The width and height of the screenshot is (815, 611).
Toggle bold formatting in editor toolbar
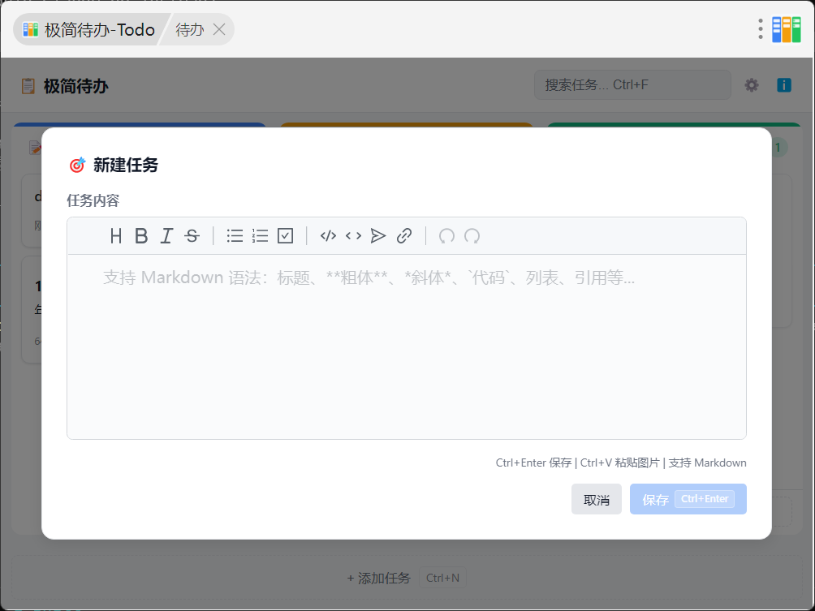point(141,236)
